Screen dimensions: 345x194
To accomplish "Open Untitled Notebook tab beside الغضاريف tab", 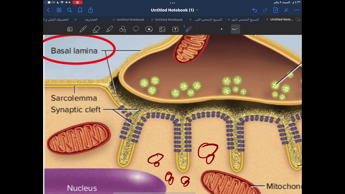I will coord(130,20).
